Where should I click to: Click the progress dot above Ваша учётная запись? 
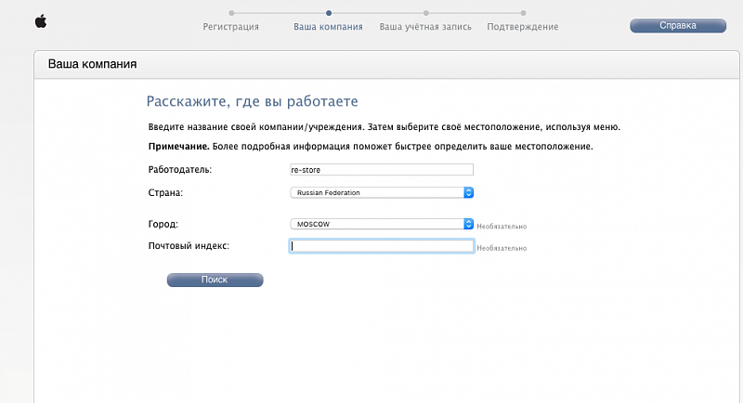pyautogui.click(x=425, y=14)
